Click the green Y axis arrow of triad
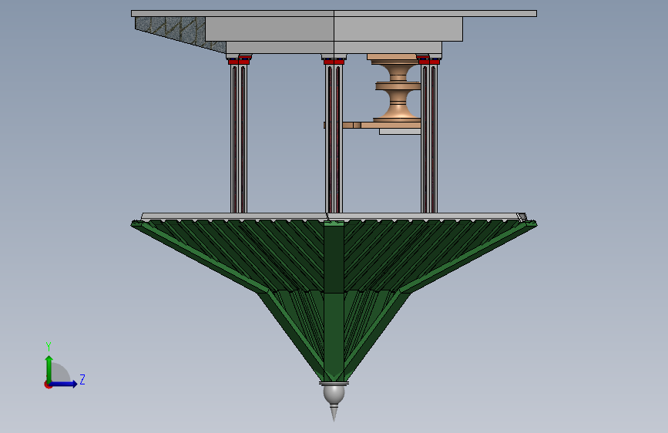 point(49,369)
